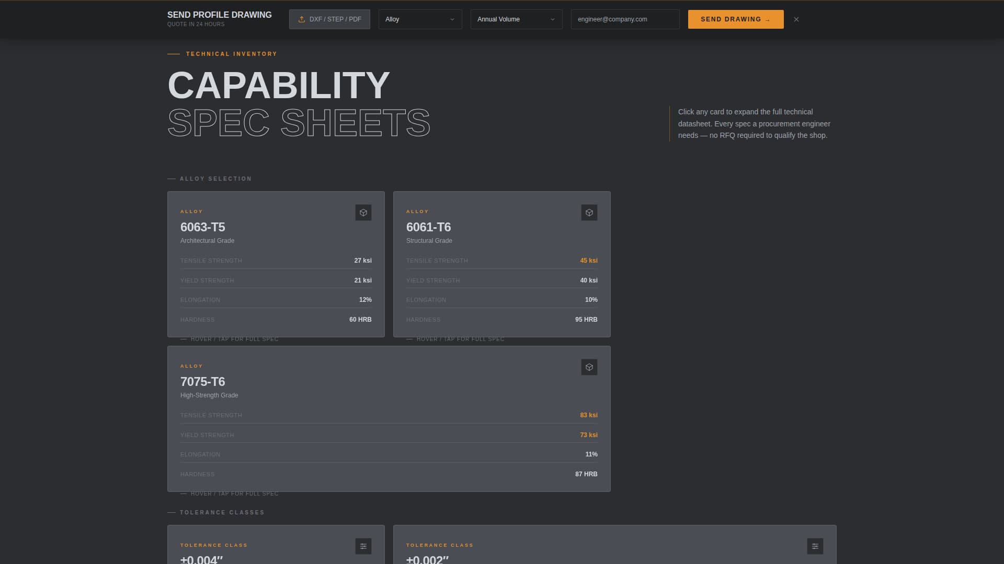Open the Annual Volume dropdown
This screenshot has width=1004, height=564.
[516, 19]
